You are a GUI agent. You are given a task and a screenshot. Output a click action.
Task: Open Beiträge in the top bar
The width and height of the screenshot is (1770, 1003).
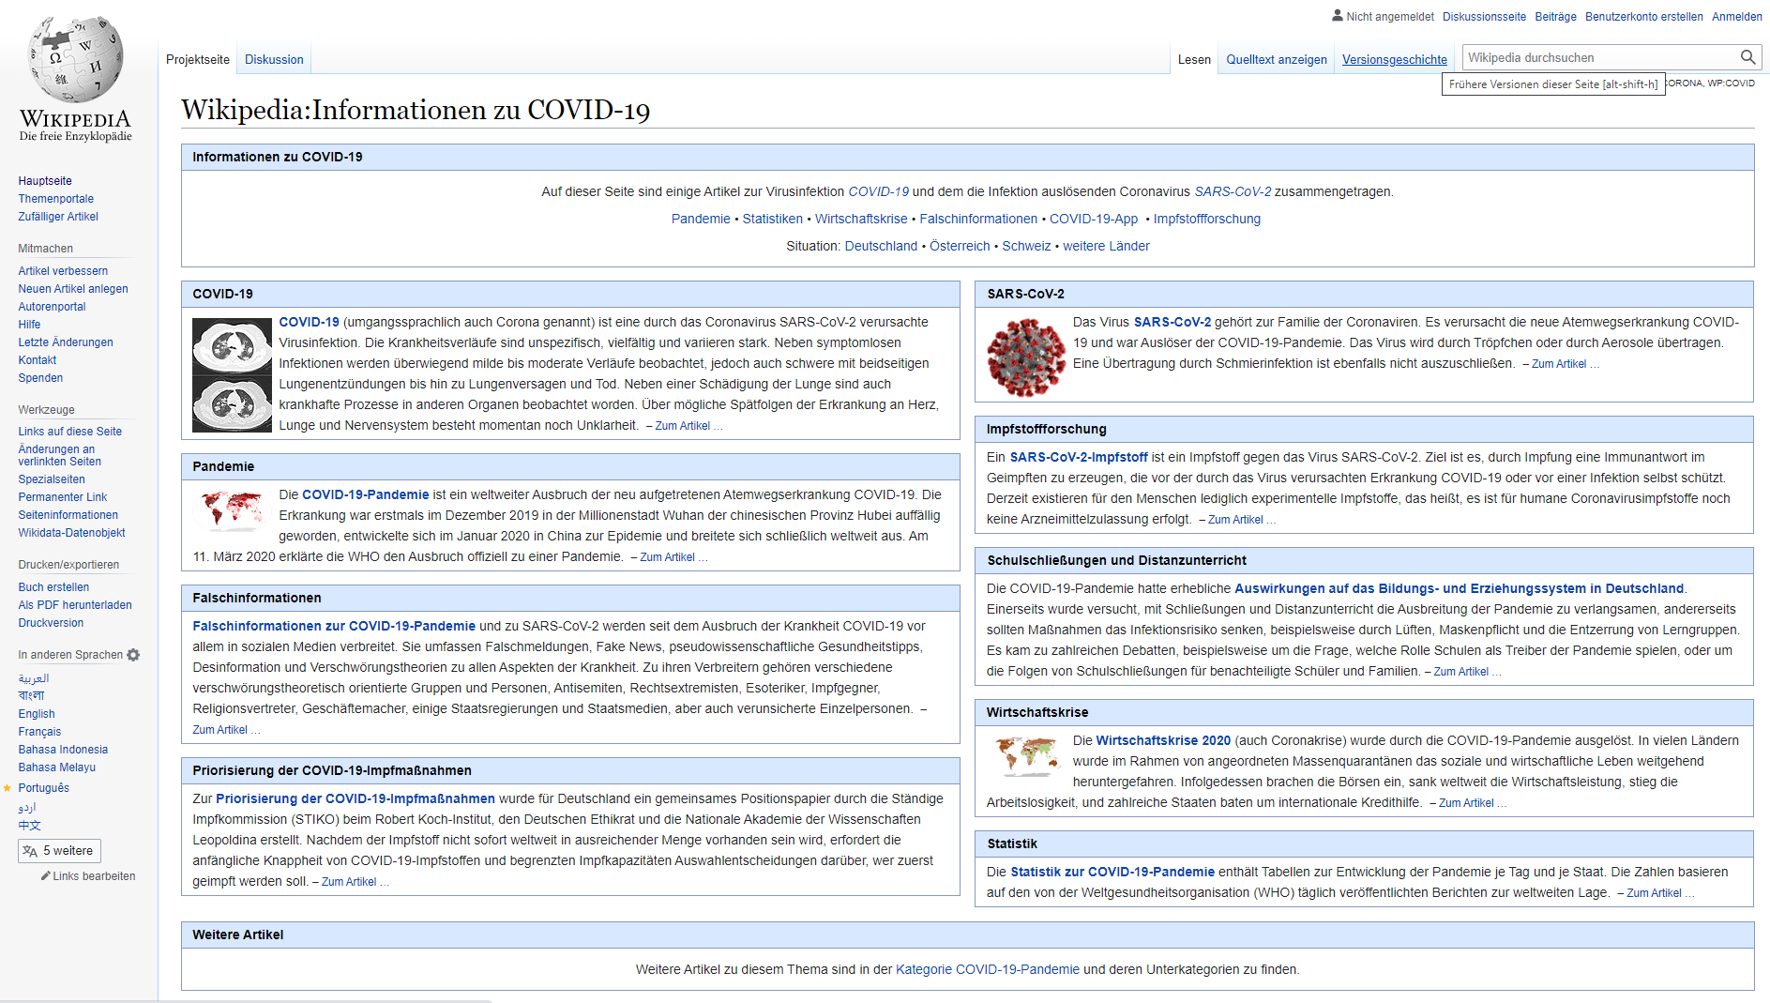1555,16
